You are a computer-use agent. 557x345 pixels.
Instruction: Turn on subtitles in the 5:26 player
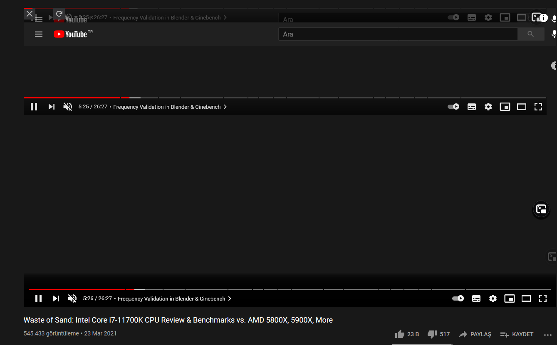476,299
